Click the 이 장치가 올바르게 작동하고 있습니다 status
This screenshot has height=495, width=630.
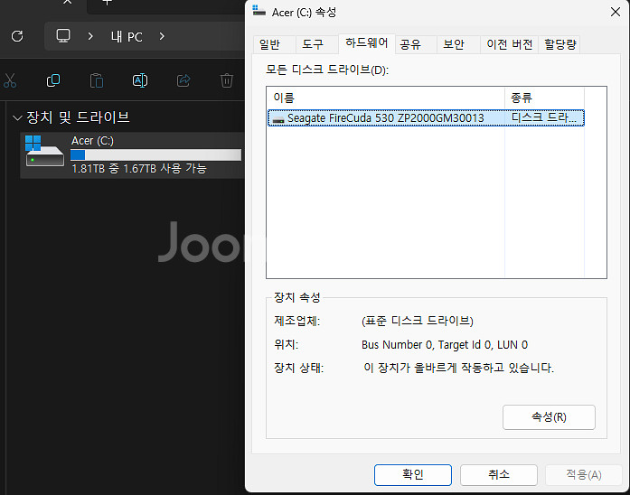[459, 368]
